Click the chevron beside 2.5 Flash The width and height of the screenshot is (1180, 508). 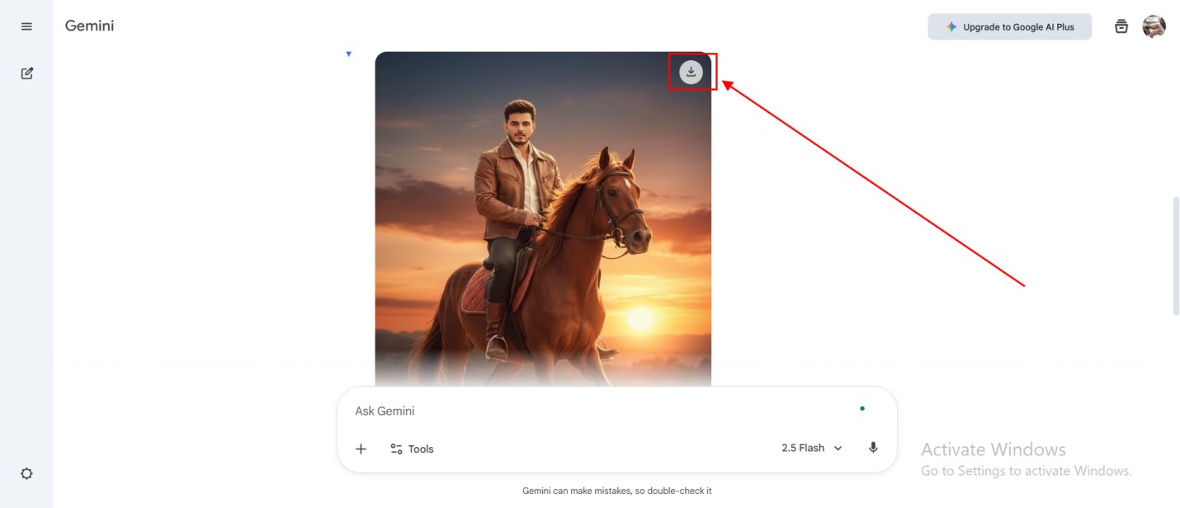click(838, 448)
